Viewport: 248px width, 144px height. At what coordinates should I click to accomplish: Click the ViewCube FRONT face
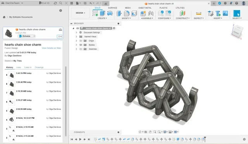click(x=236, y=33)
